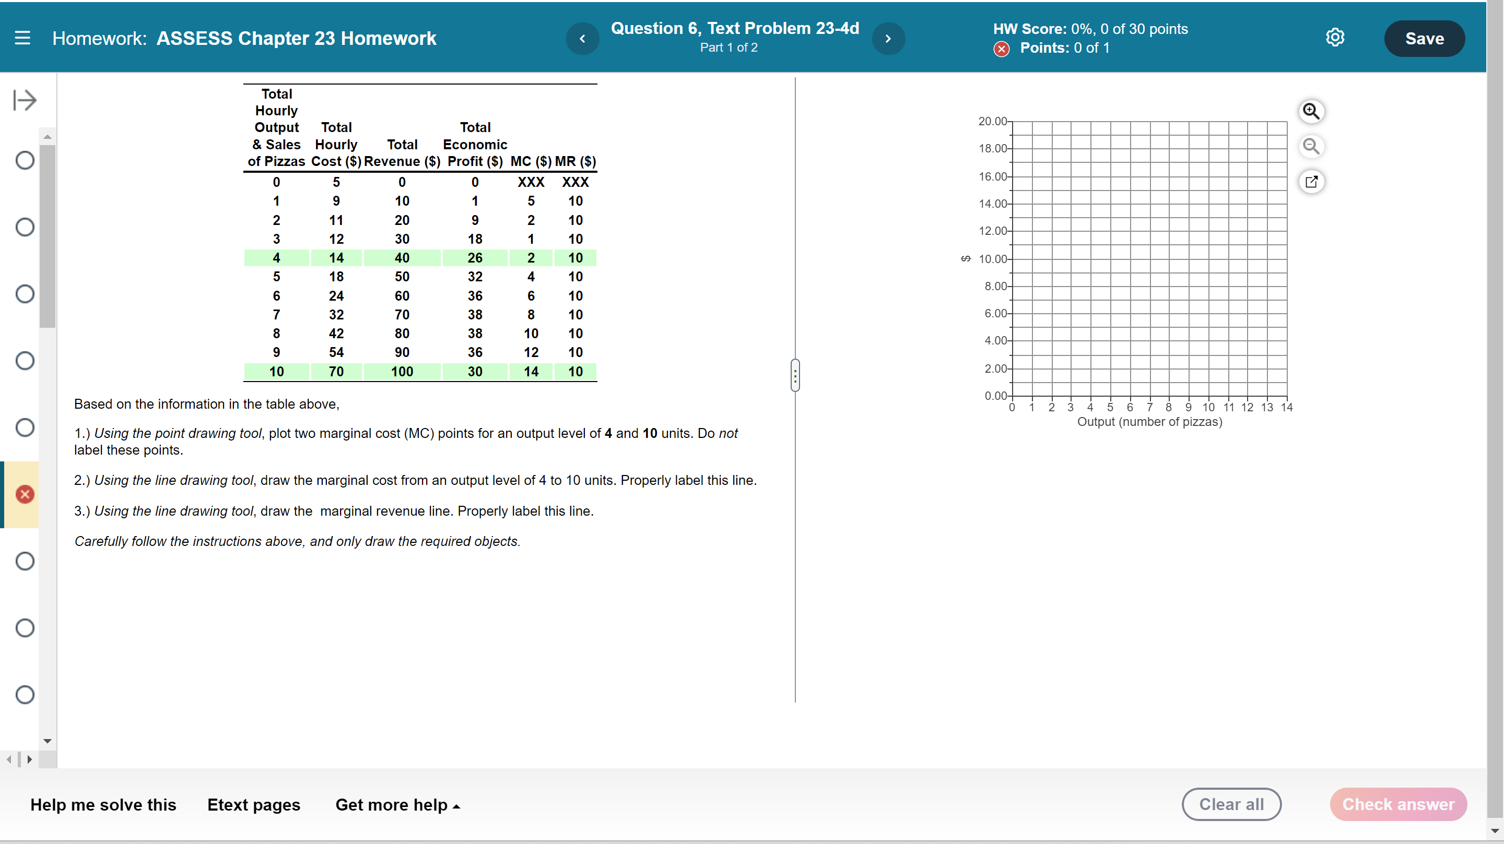Open the hamburger navigation menu
This screenshot has height=844, width=1504.
point(22,39)
